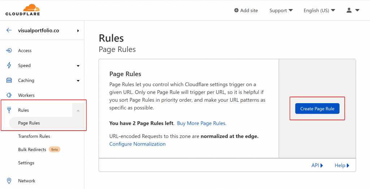370x189 pixels.
Task: Expand the Caching submenu arrow
Action: [x=78, y=81]
